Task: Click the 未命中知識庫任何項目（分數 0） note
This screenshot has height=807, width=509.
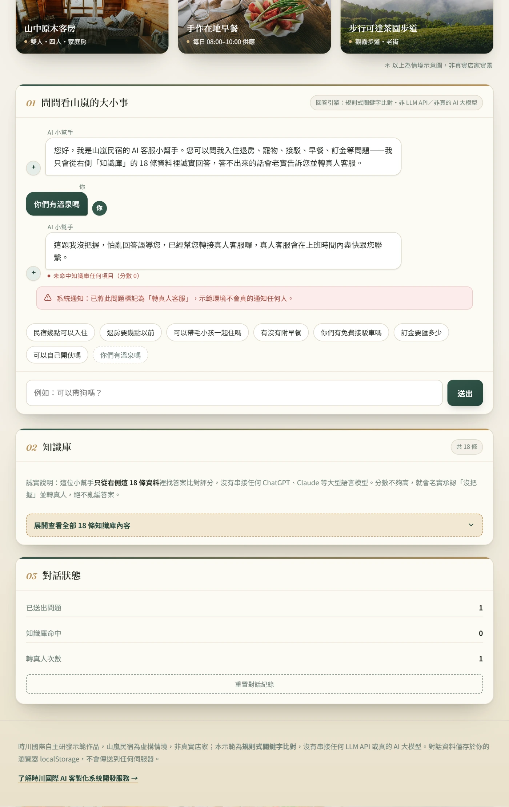Action: click(x=94, y=276)
